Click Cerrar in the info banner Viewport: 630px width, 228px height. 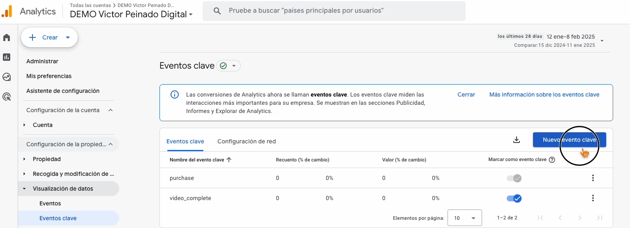(466, 94)
